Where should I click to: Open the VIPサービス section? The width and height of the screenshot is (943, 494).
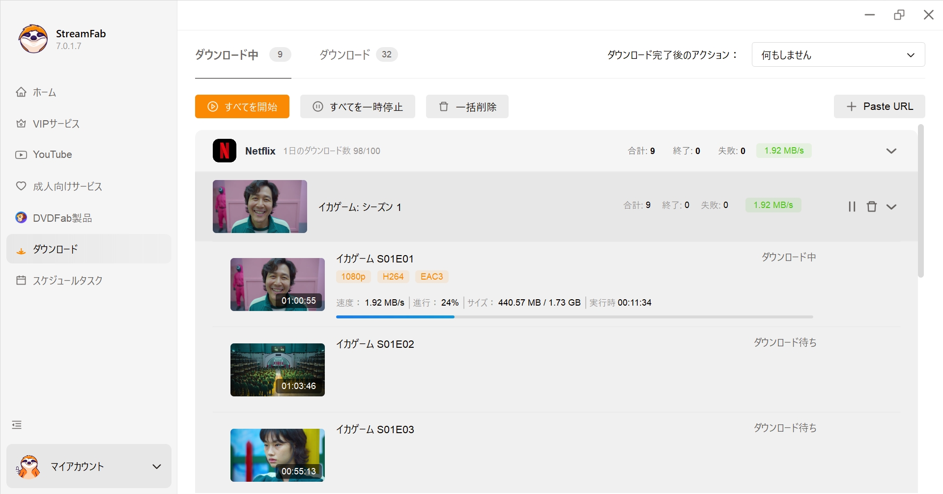pyautogui.click(x=56, y=124)
